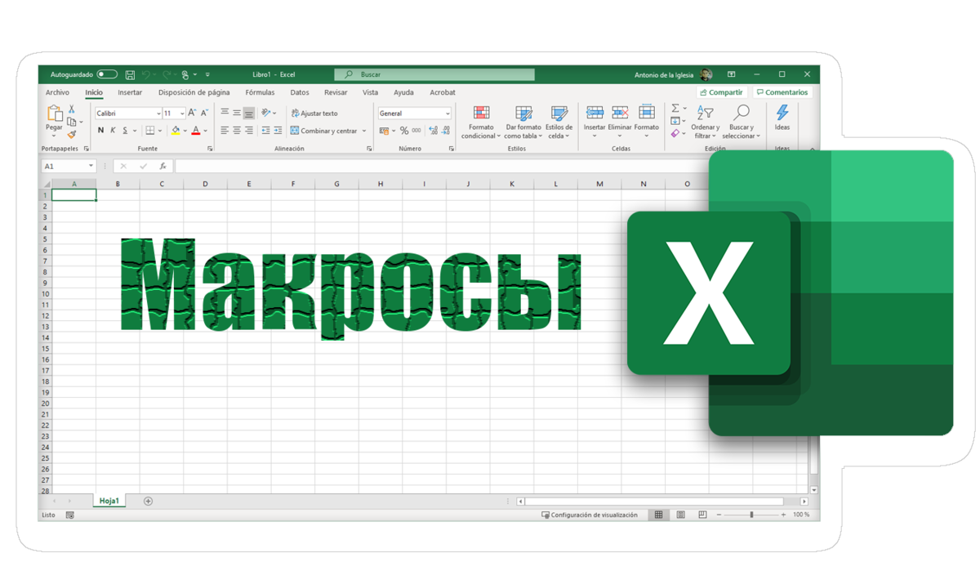Toggle bold (N) formatting

pyautogui.click(x=100, y=131)
